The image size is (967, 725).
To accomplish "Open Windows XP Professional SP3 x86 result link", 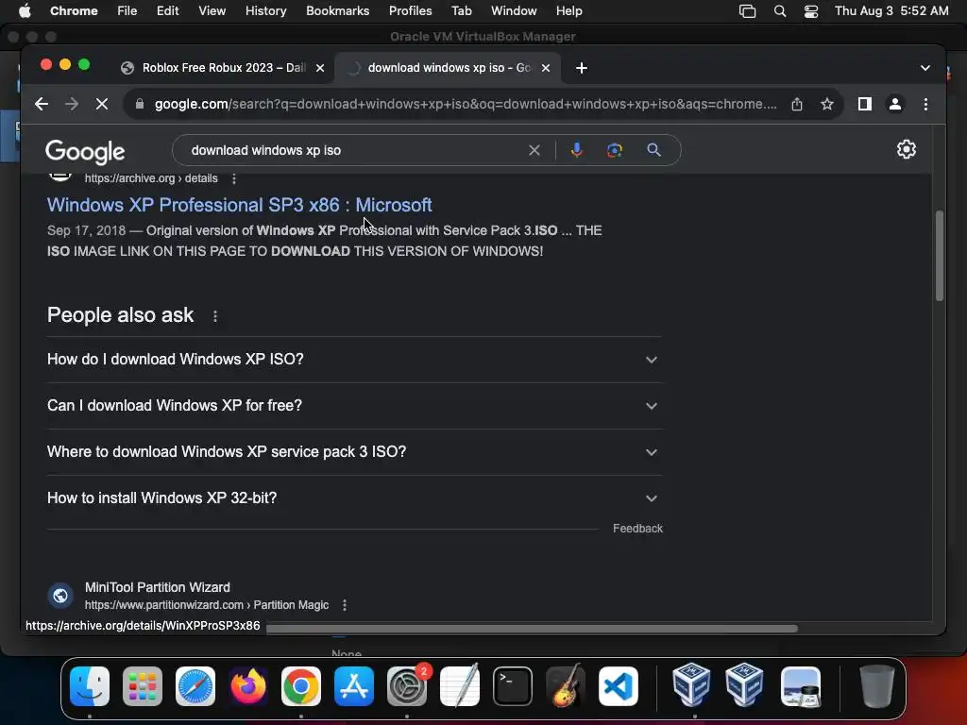I will coord(239,205).
